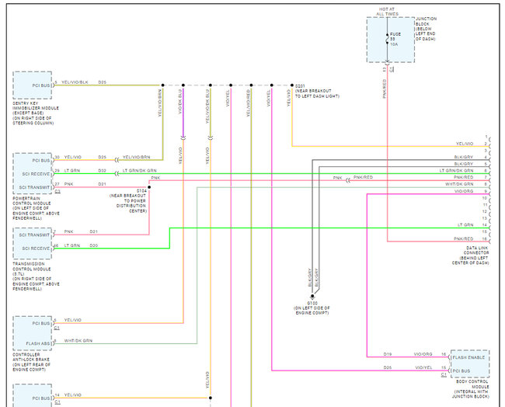
Task: Select the vertical YEL/VIO/DK BLU wire label
Action: coord(207,106)
